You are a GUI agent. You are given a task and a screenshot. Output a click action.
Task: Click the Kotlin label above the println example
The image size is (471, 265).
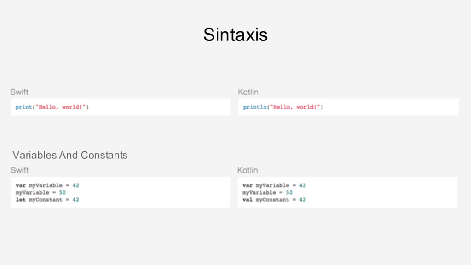point(248,92)
